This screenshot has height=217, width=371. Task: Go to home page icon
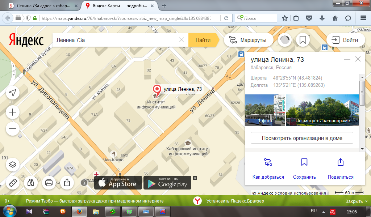click(335, 18)
